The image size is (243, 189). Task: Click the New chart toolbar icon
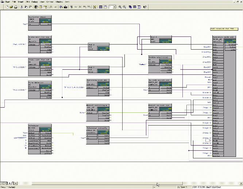pyautogui.click(x=7, y=7)
